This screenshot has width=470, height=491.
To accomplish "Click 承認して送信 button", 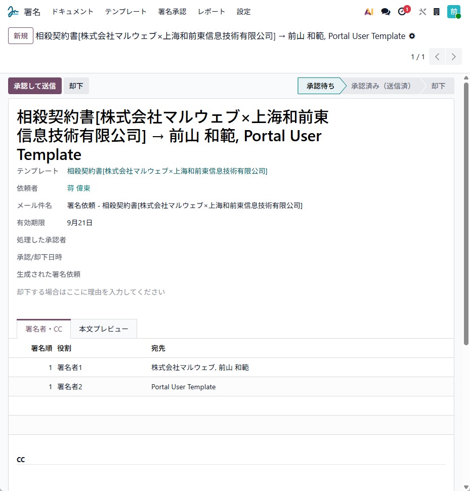I will (35, 86).
